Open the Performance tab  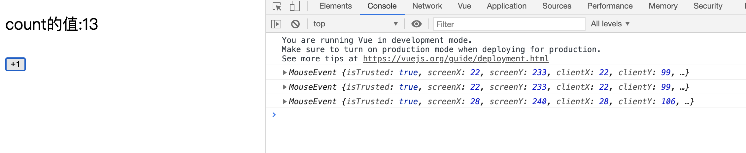[610, 6]
